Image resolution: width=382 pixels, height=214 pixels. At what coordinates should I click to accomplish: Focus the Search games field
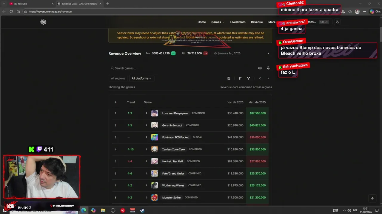tap(182, 68)
